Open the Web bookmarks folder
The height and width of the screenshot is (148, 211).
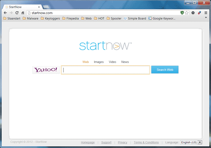click(x=87, y=18)
